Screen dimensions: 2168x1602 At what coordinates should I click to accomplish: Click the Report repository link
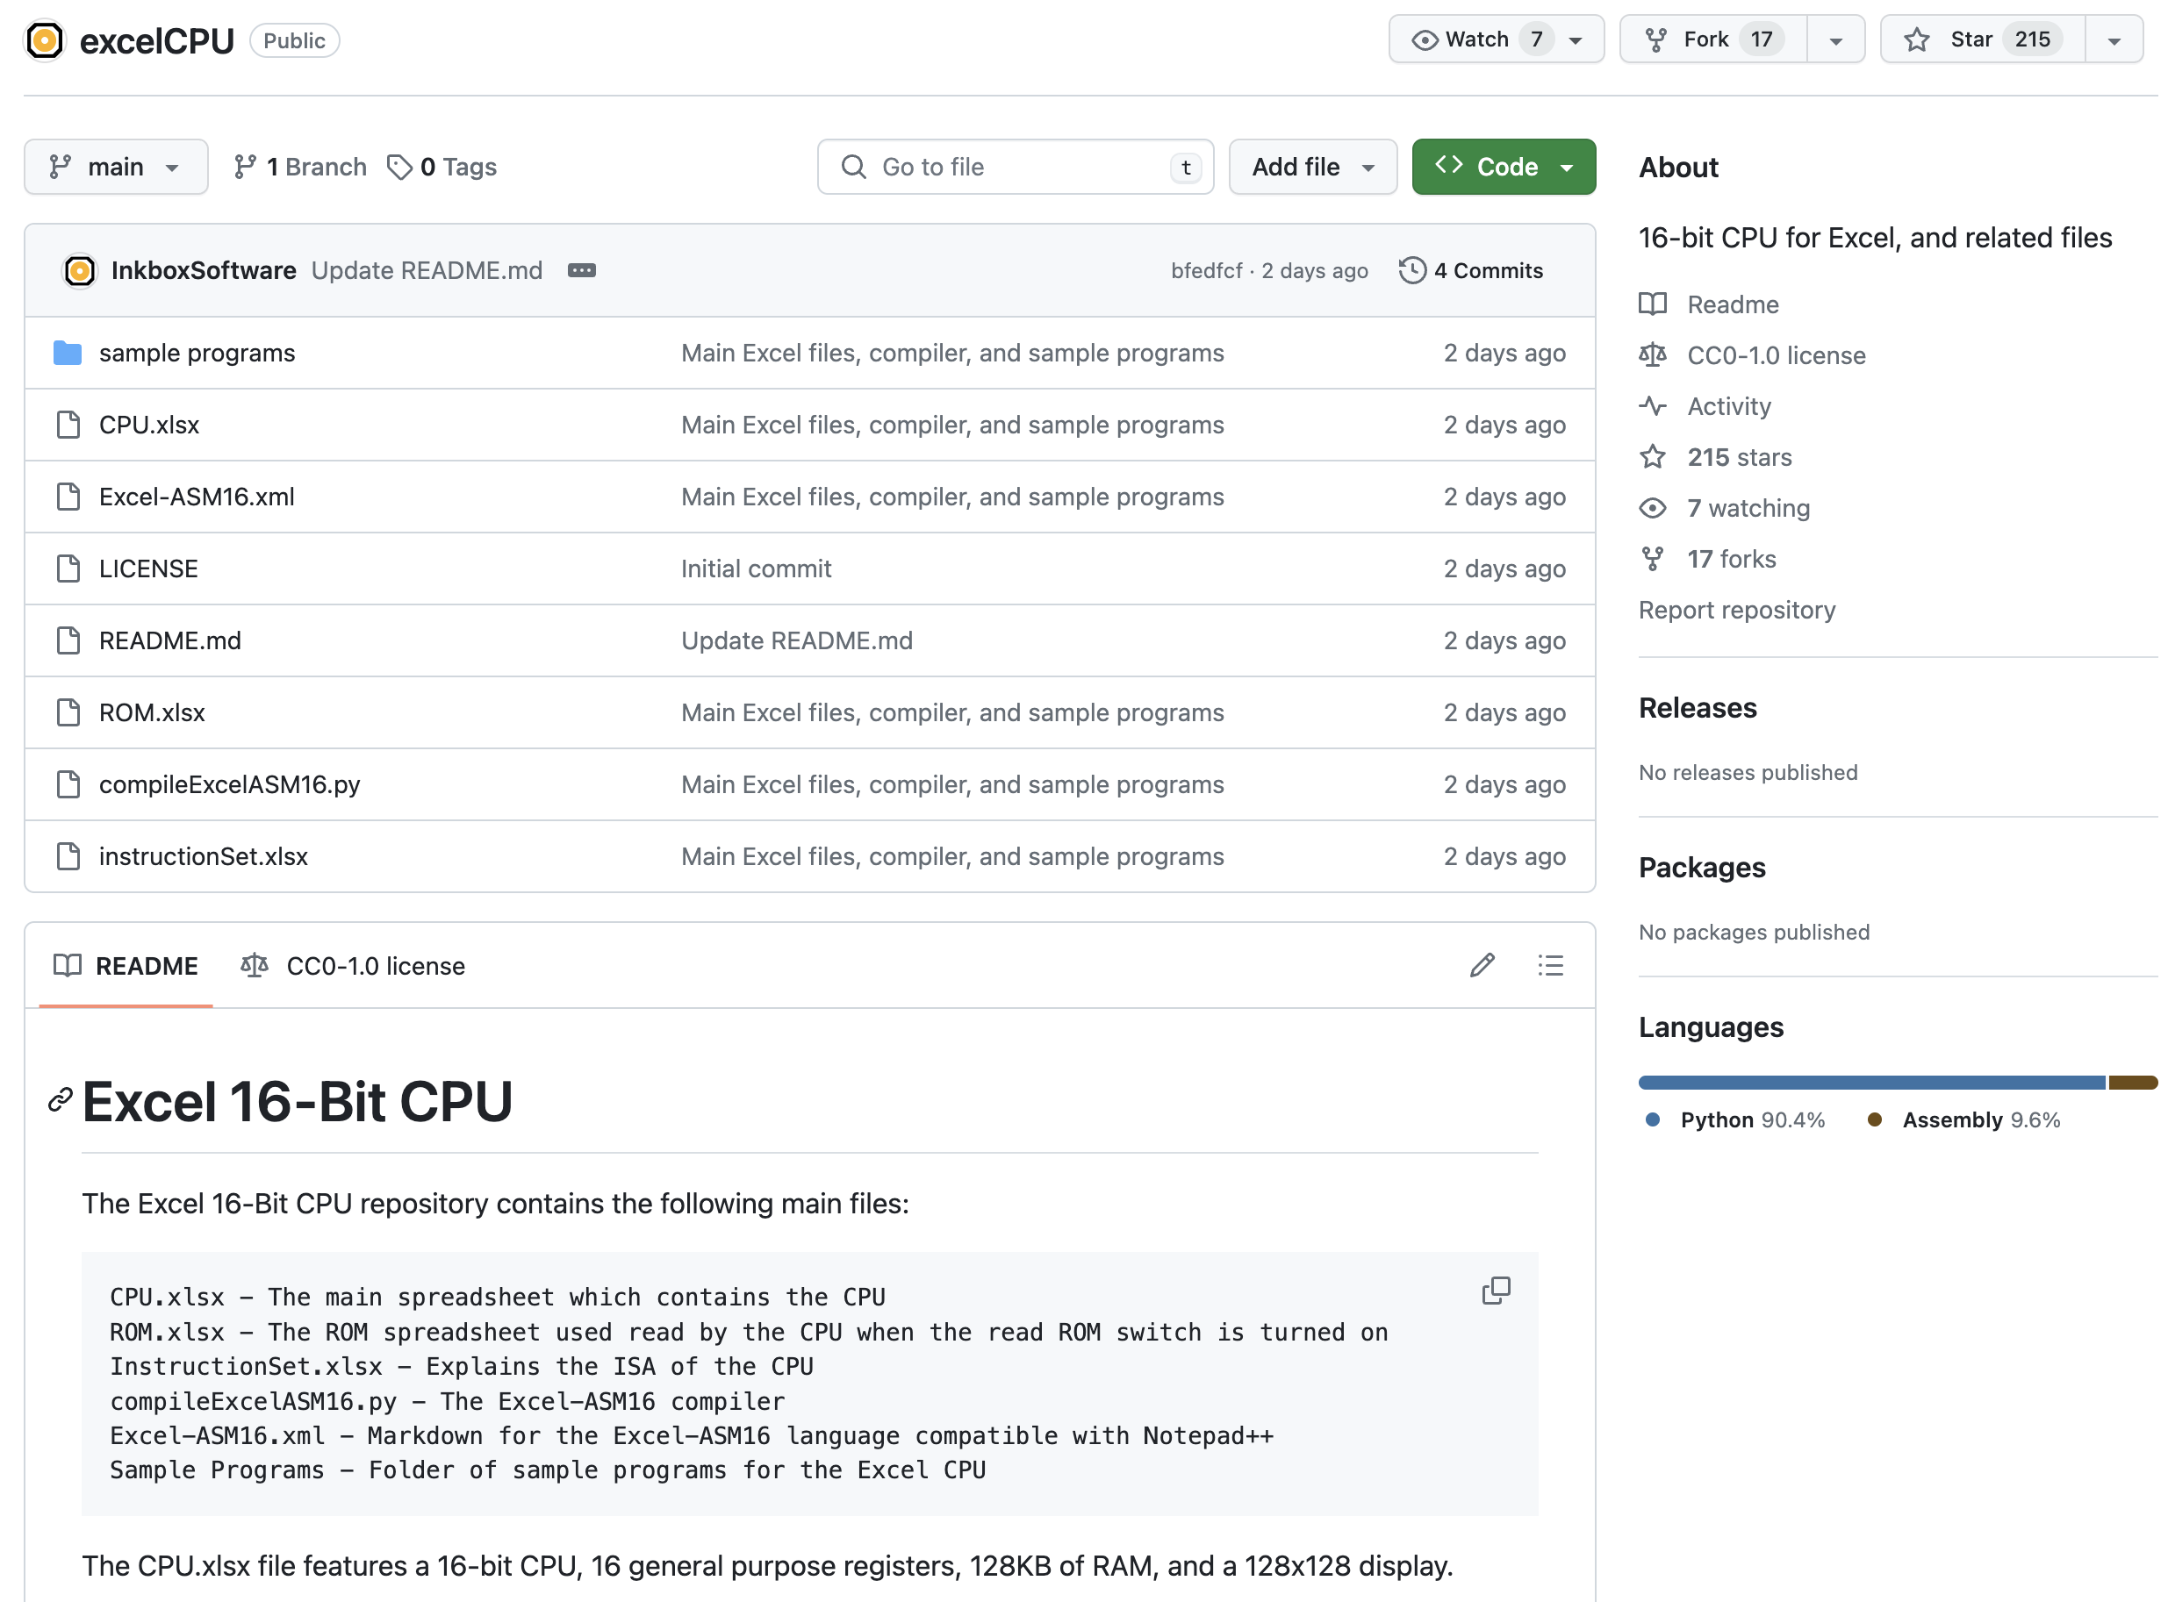(x=1736, y=610)
